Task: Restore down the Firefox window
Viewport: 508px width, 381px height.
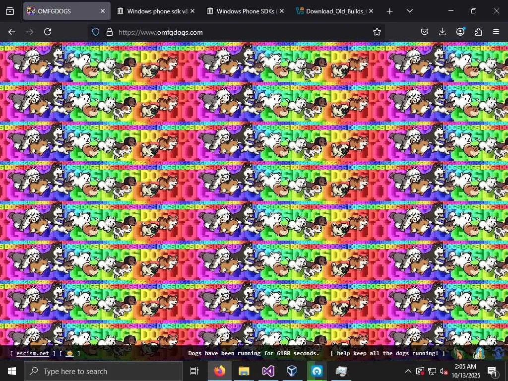Action: click(473, 11)
